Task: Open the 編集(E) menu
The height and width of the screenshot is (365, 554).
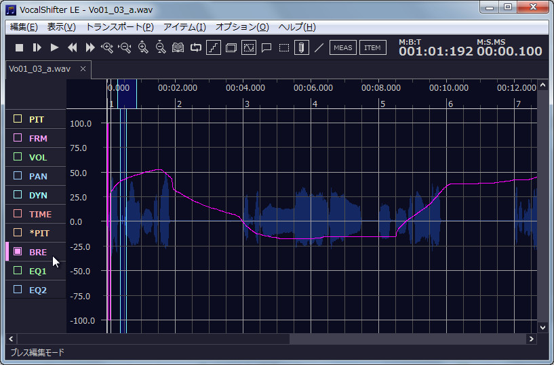Action: tap(24, 27)
